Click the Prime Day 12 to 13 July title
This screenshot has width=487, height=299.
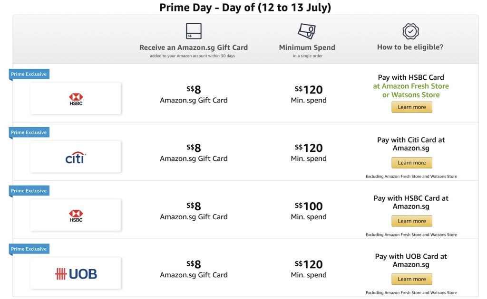[x=245, y=8]
